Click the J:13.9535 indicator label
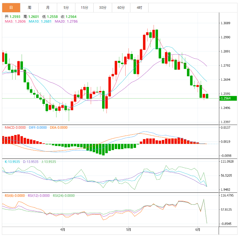Screen dimensions: 240x237 [x=49, y=162]
